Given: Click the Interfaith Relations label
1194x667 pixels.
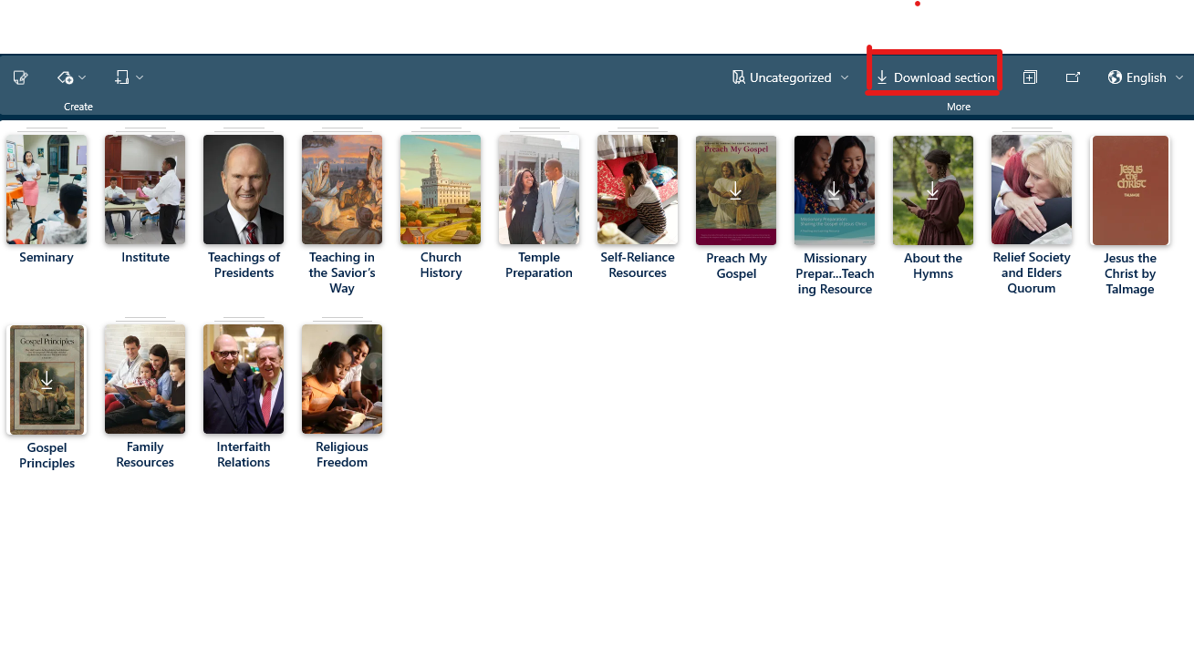Looking at the screenshot, I should [244, 455].
